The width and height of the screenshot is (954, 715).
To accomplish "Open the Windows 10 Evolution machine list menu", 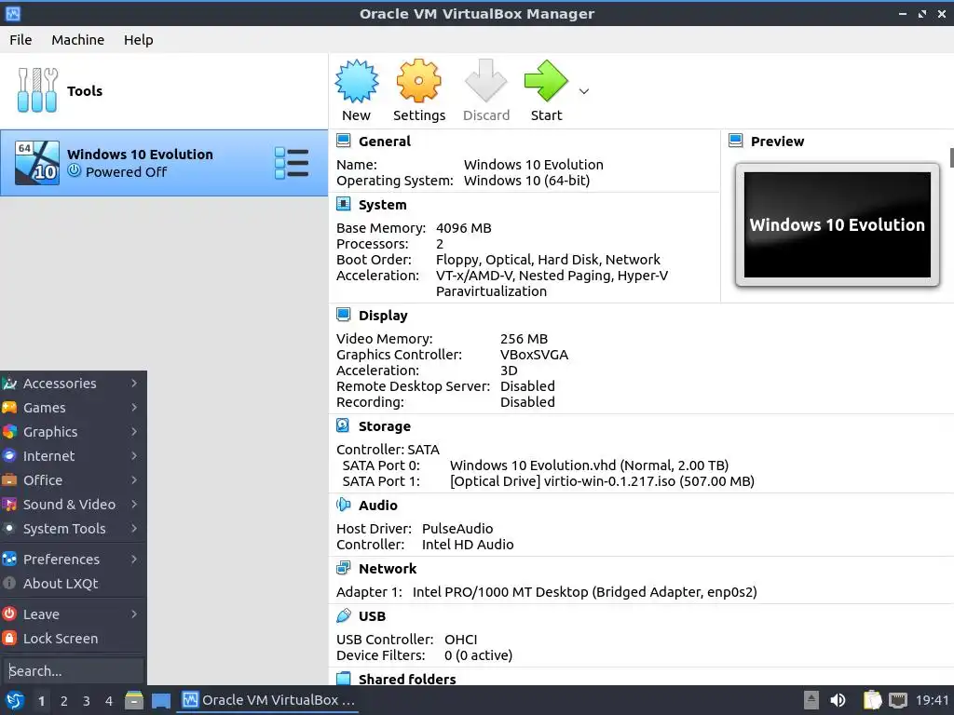I will 292,163.
